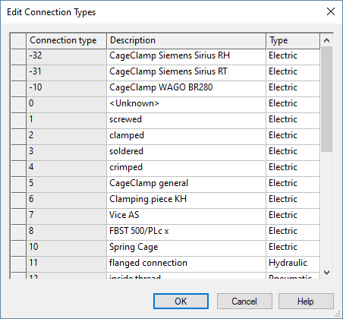Open the Help button

pos(306,302)
